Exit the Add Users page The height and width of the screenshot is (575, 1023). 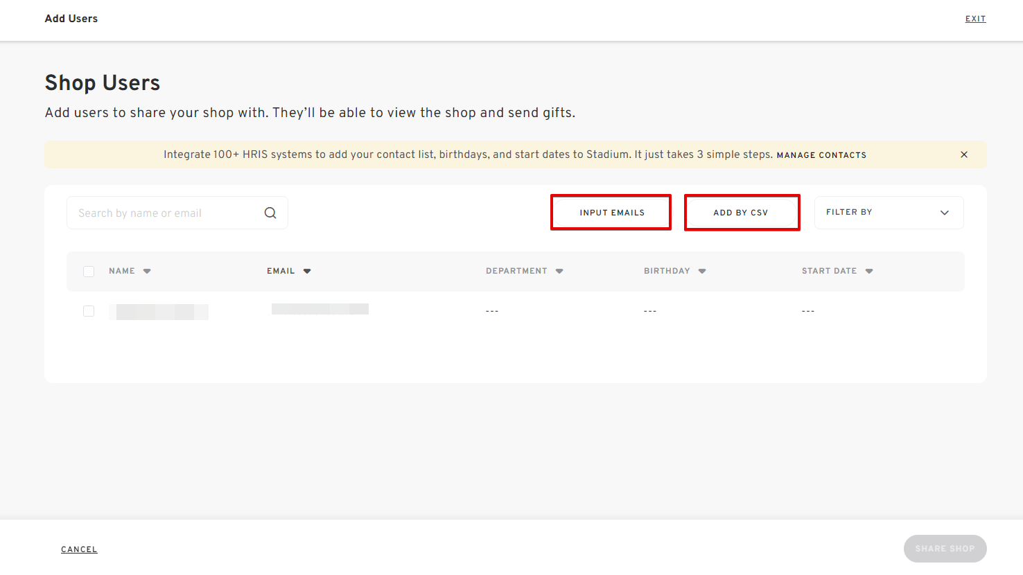click(975, 19)
